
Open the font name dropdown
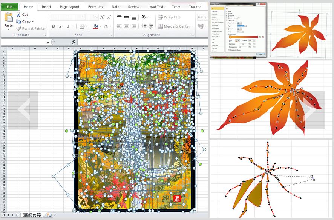point(83,17)
